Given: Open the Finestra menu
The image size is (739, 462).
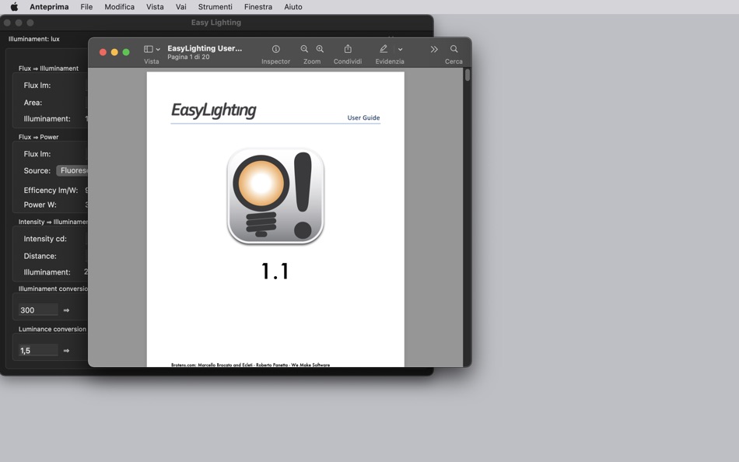Looking at the screenshot, I should [257, 6].
